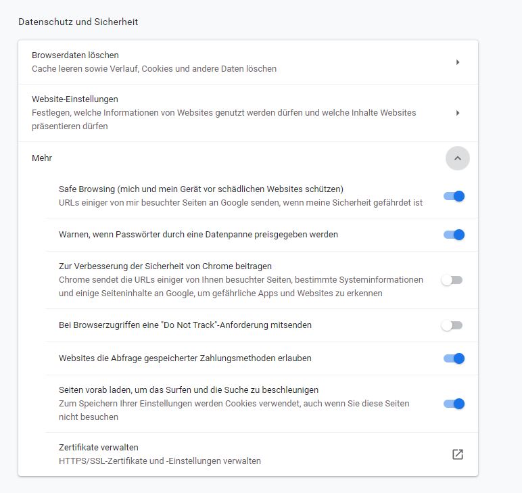522x493 pixels.
Task: Disable saved payment methods query toggle
Action: [x=454, y=358]
